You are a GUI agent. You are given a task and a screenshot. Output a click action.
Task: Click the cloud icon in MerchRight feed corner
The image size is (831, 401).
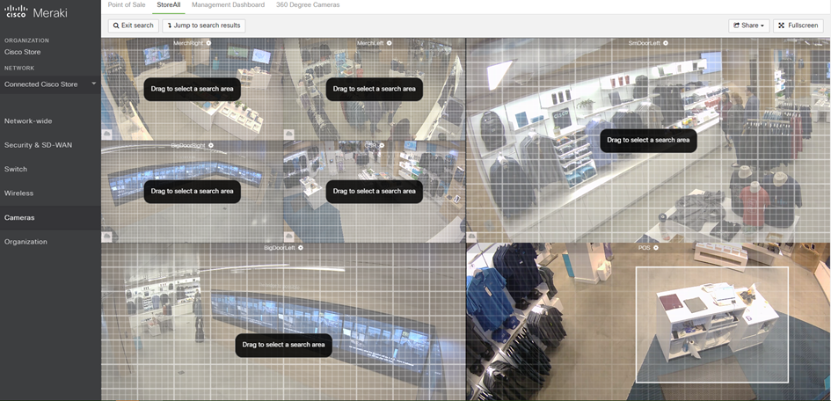[107, 134]
